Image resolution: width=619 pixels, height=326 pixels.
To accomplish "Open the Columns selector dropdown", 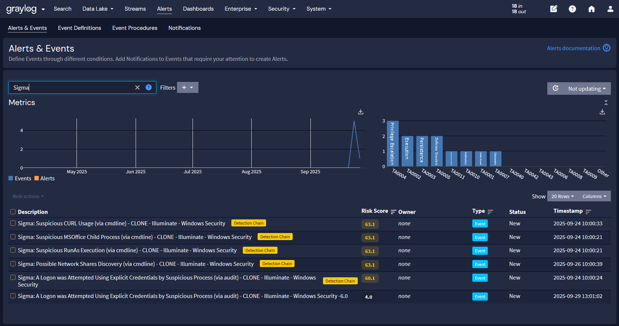I will click(594, 196).
